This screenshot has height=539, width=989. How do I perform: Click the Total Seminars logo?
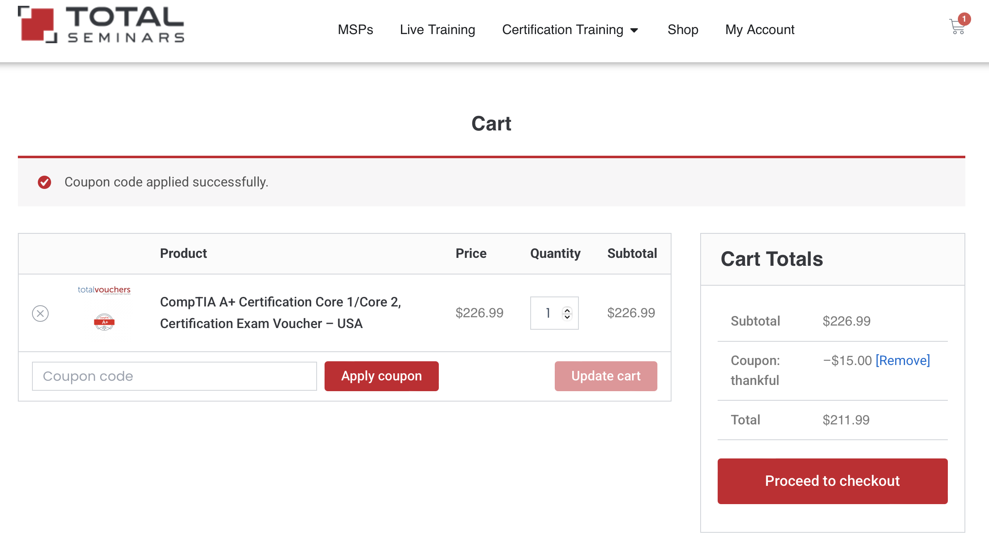pos(101,25)
